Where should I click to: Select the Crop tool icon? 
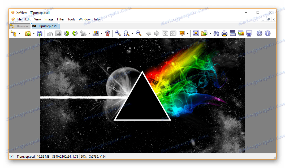58,33
